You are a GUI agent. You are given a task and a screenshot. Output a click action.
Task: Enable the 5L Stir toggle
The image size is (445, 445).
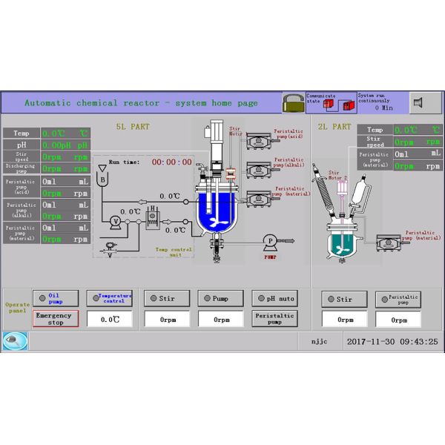[164, 299]
